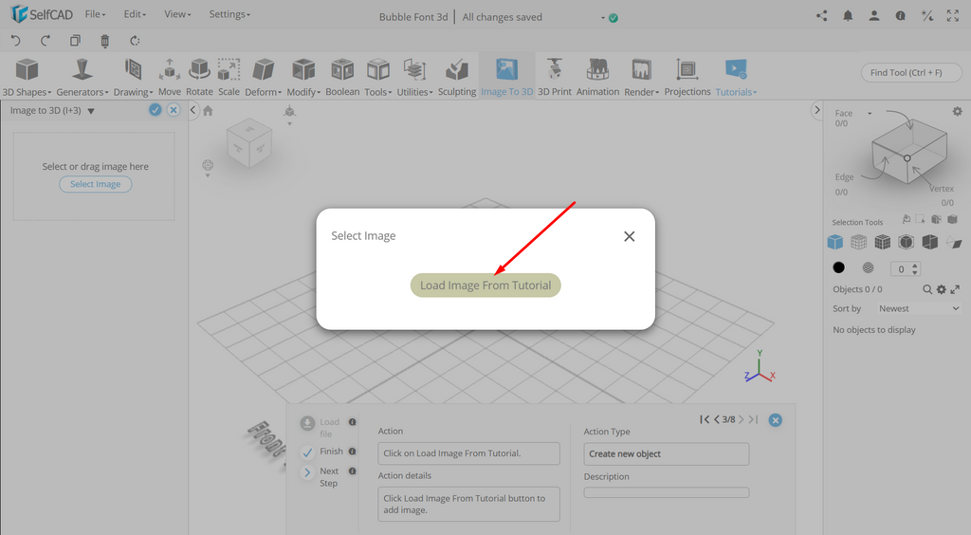Select the Rotate tool

pos(199,78)
